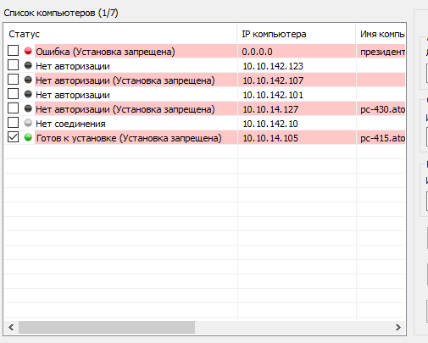Check the box for 10.10.142.123 row
The height and width of the screenshot is (343, 428).
tap(13, 65)
